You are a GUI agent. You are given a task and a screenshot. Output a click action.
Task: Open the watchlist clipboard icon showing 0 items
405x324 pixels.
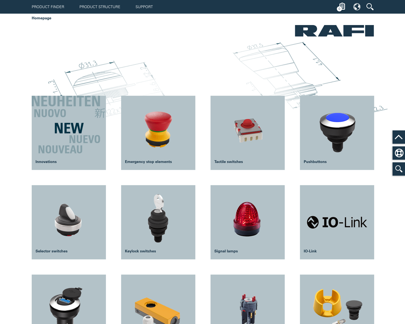tap(341, 7)
